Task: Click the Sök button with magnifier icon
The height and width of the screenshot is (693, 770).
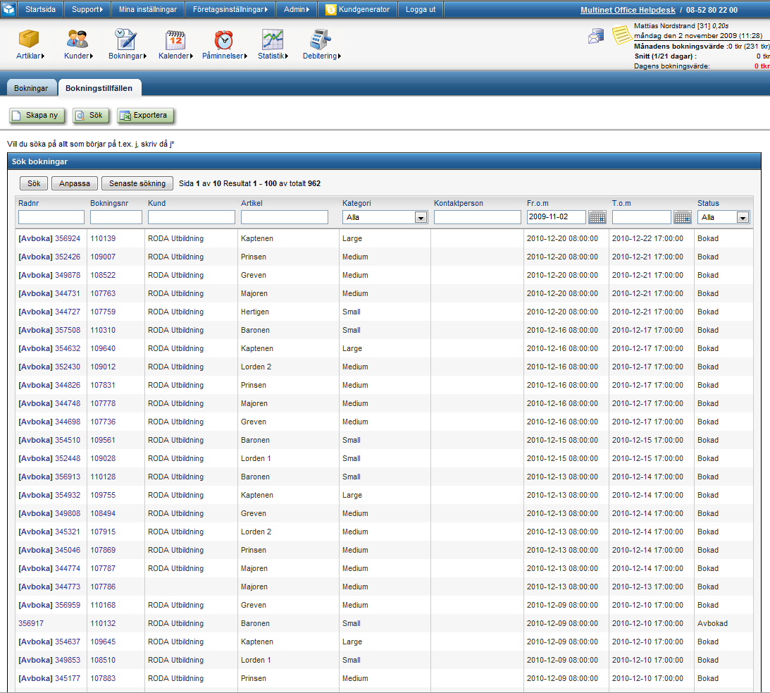Action: (x=91, y=116)
